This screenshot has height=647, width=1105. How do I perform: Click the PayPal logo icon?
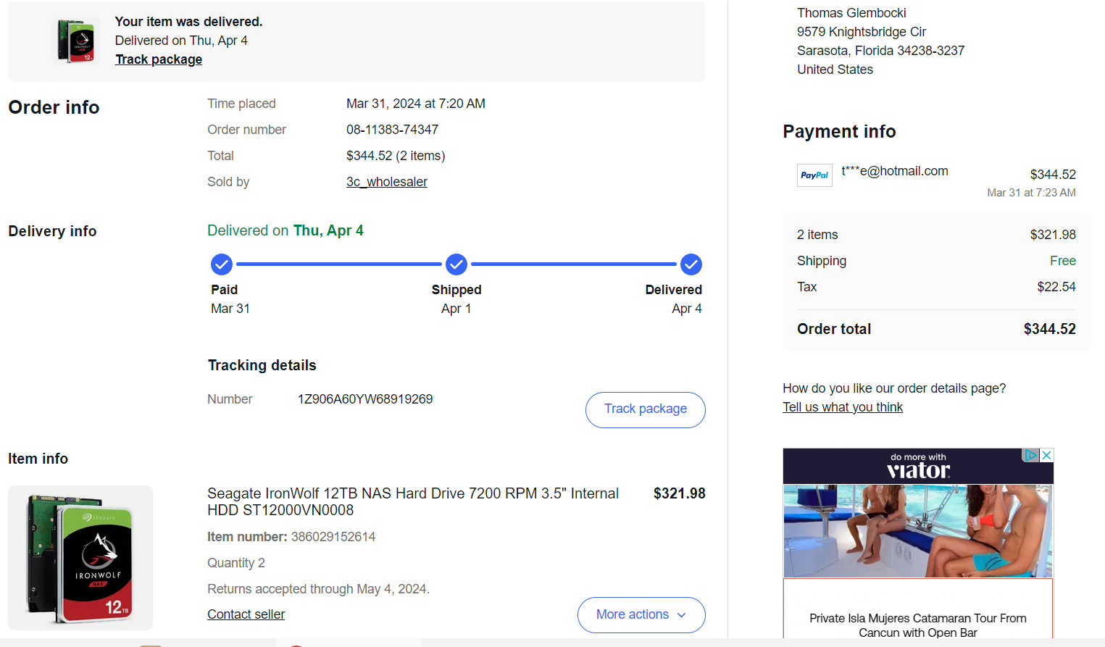(x=814, y=175)
